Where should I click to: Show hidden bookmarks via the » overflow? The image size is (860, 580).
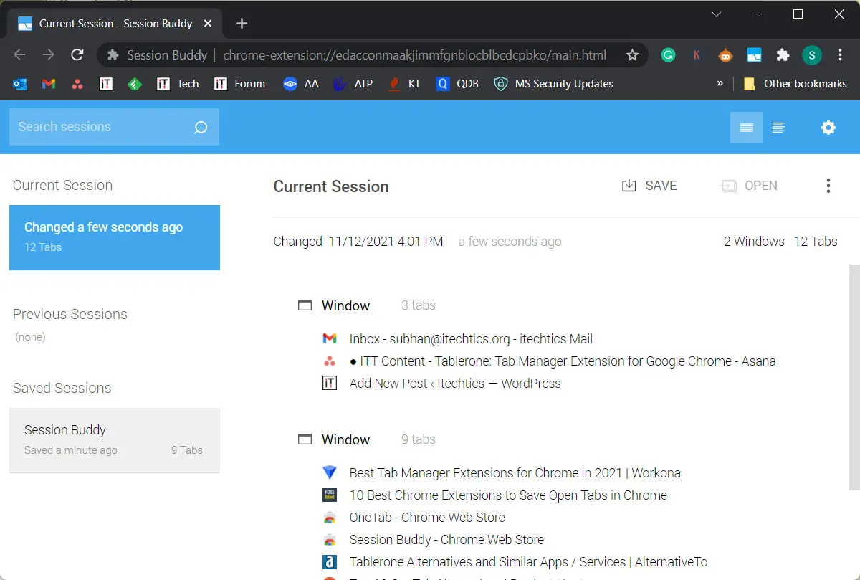coord(720,84)
